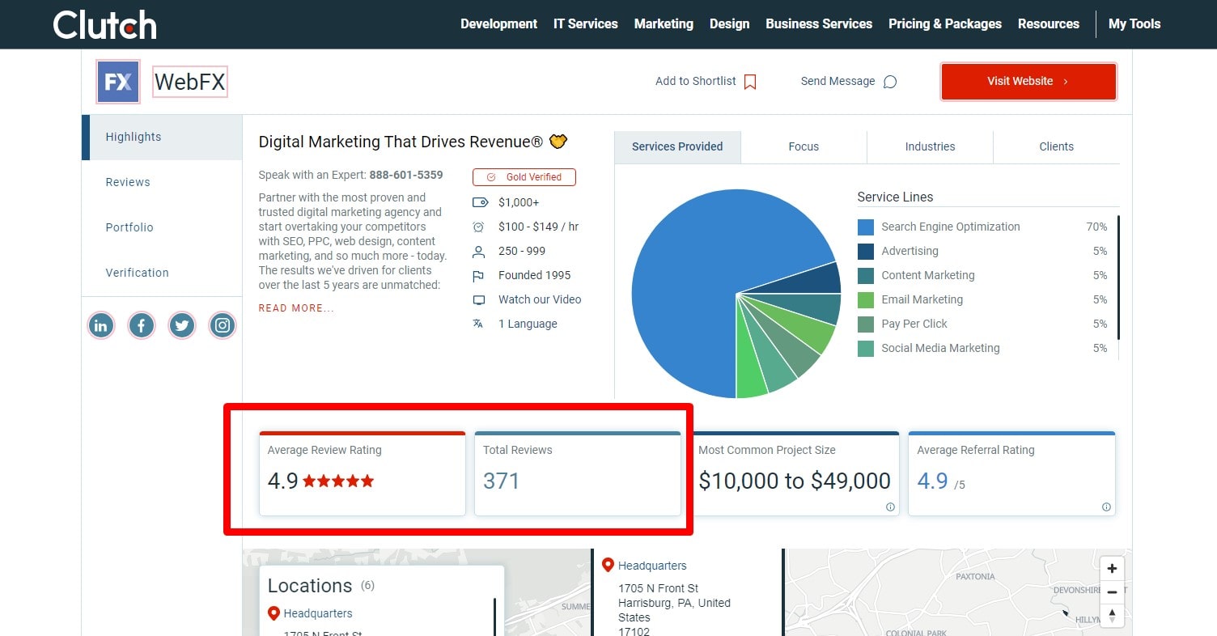Click the Content Marketing legend label
This screenshot has height=636, width=1217.
(x=928, y=275)
